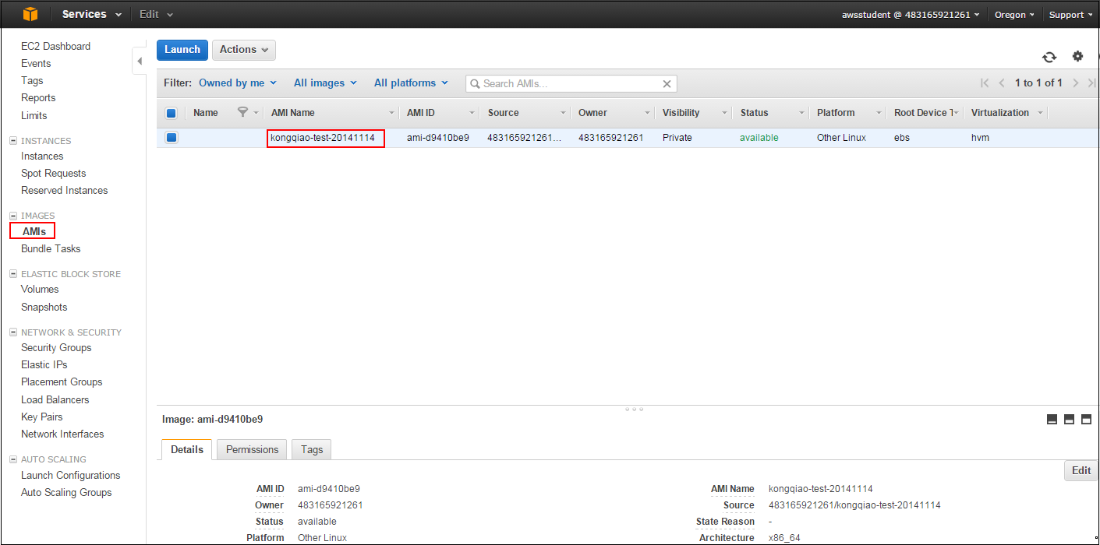
Task: Clear the Search AMIs box with the X
Action: 667,84
